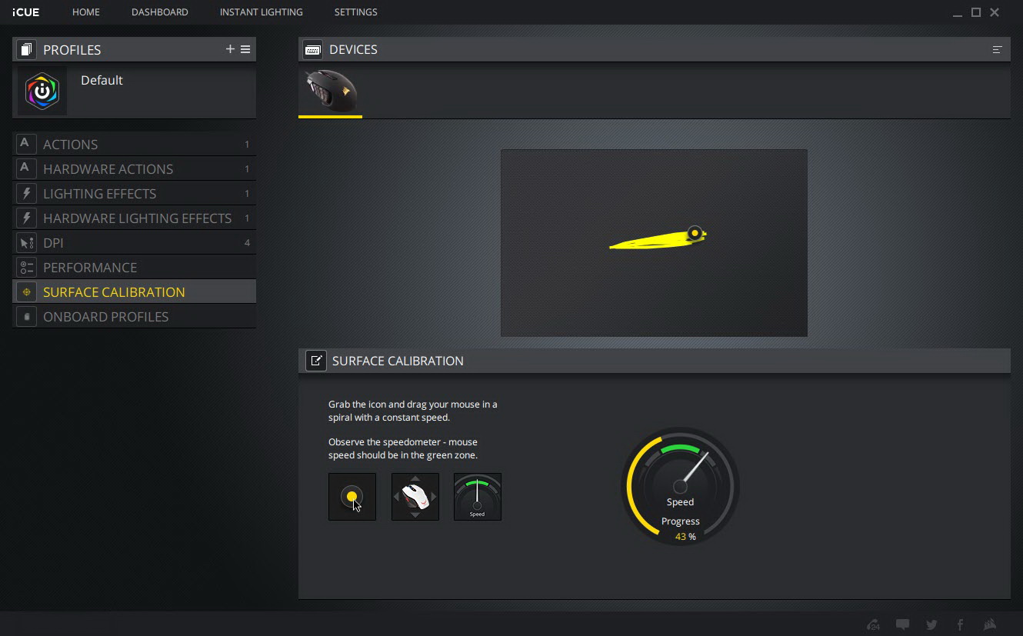Viewport: 1023px width, 636px height.
Task: Open the ACTIONS section
Action: [x=135, y=144]
